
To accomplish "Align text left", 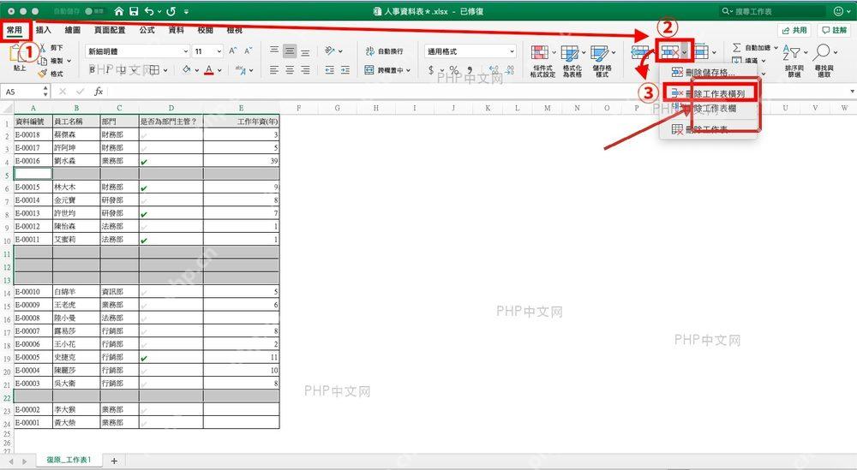I will point(274,70).
